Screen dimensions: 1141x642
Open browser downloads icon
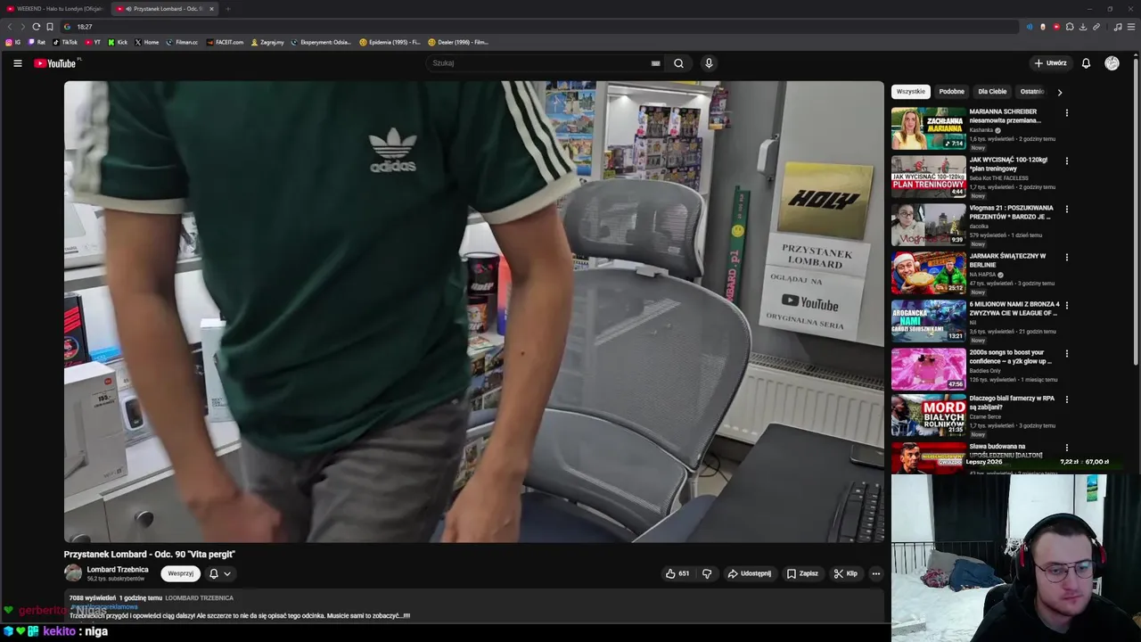[1083, 27]
